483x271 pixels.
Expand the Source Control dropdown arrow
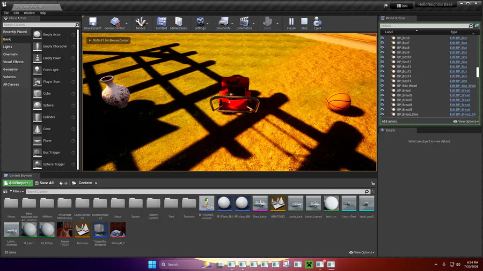pos(126,24)
